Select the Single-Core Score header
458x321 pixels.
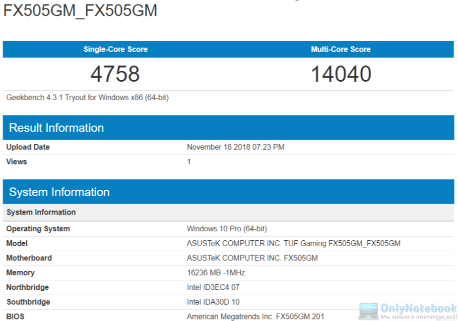coord(115,50)
